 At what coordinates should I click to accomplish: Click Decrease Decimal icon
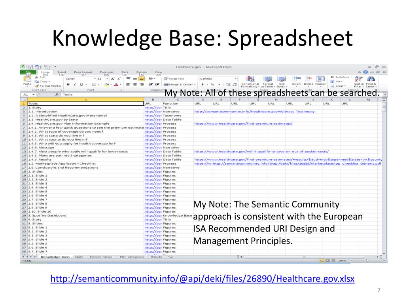(235, 85)
